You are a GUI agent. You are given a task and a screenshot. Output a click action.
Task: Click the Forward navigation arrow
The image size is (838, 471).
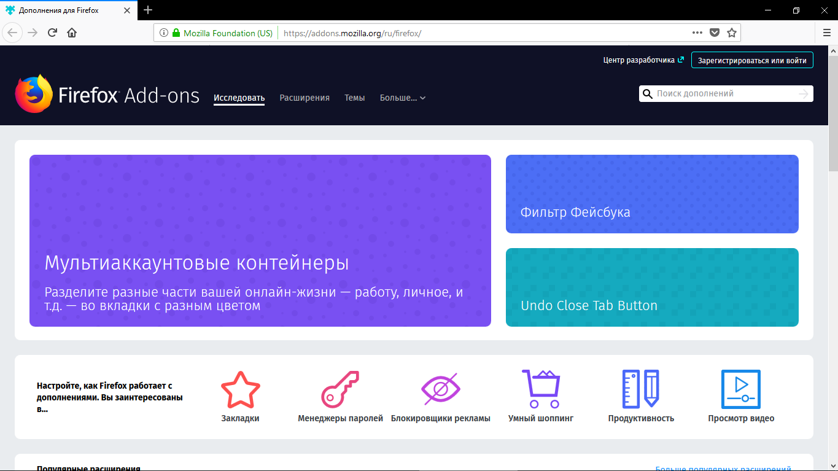coord(33,33)
